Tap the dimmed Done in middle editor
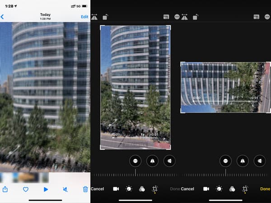This screenshot has width=271, height=203. point(175,189)
